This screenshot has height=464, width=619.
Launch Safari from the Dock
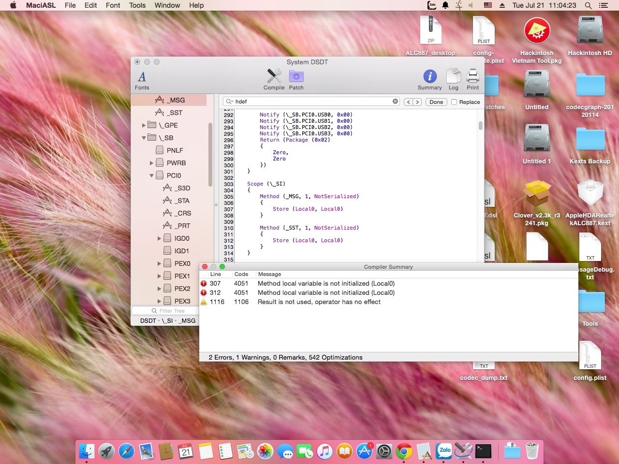pyautogui.click(x=126, y=451)
